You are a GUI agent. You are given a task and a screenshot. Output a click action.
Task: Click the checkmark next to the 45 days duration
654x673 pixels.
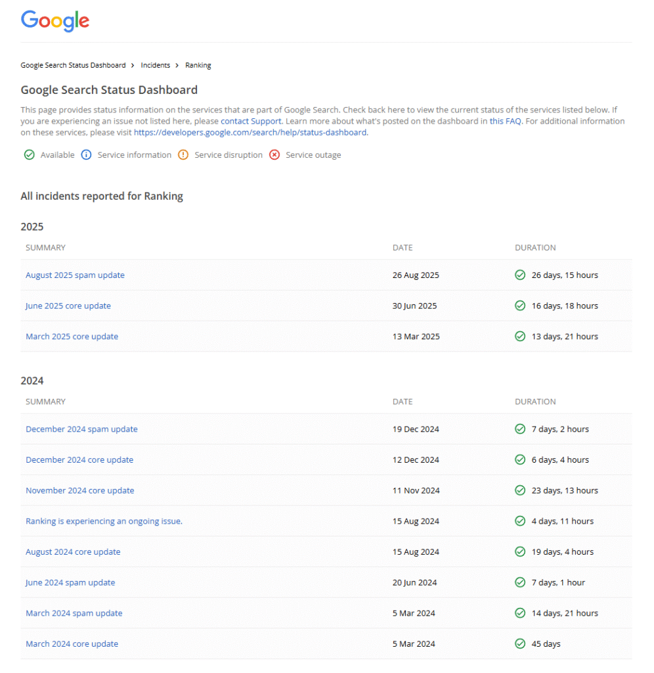click(519, 643)
